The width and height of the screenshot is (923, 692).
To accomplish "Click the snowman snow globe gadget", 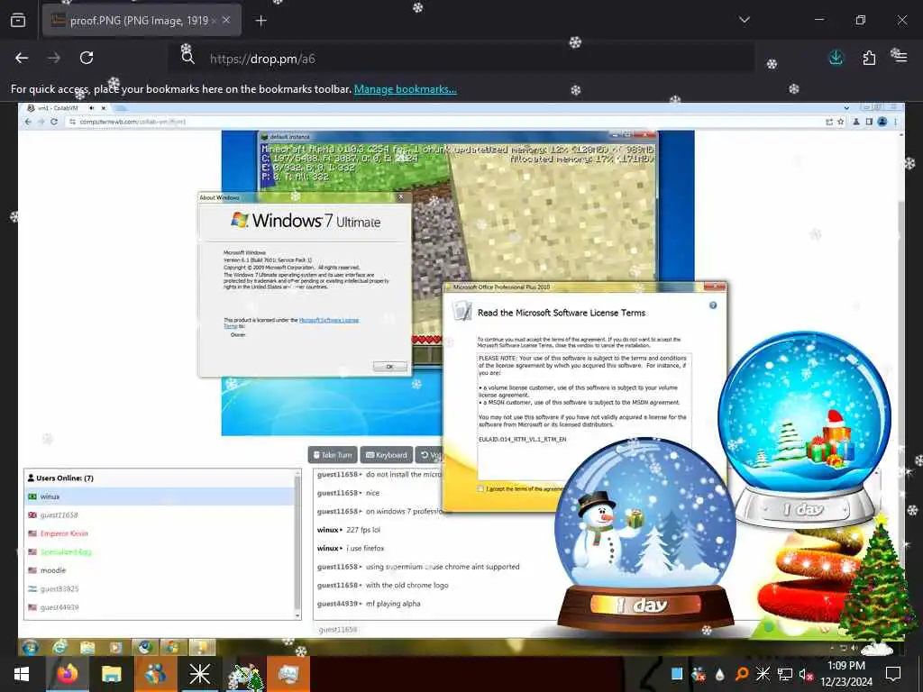I will [x=645, y=535].
